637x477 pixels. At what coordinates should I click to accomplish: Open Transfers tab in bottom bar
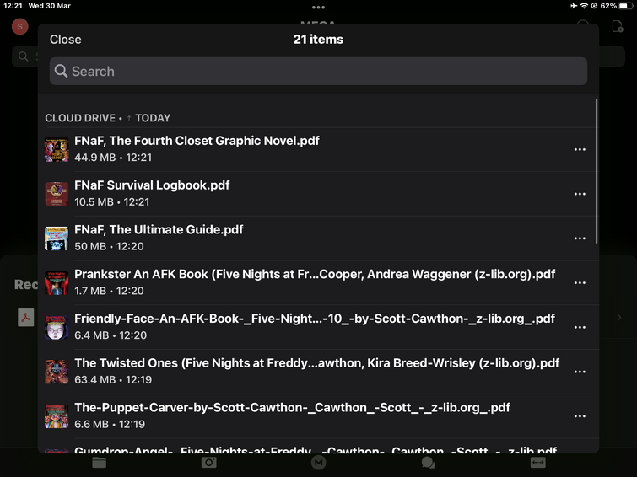point(538,463)
